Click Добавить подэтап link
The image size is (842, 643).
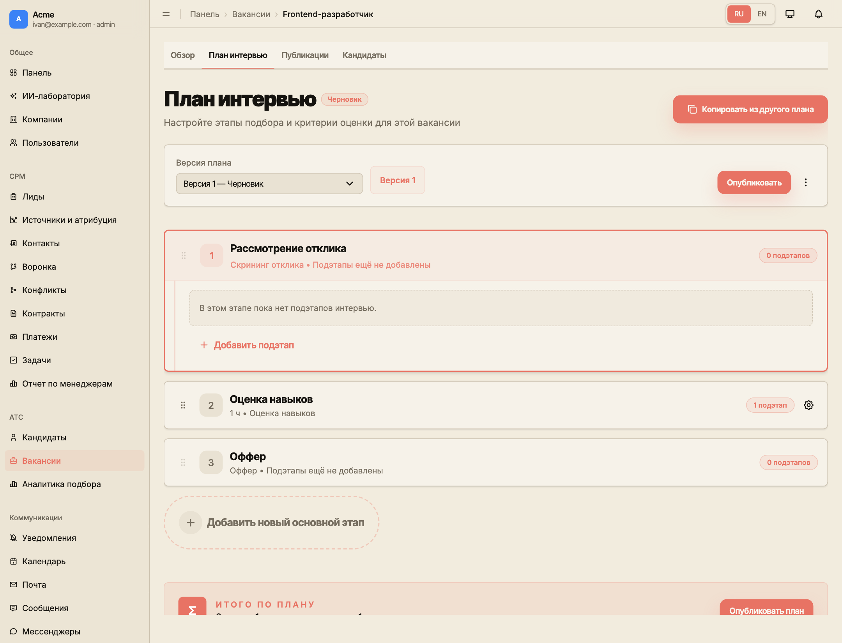[x=247, y=345]
